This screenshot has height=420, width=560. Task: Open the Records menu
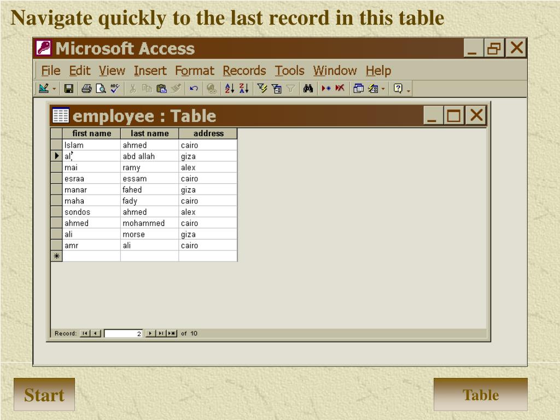click(244, 71)
